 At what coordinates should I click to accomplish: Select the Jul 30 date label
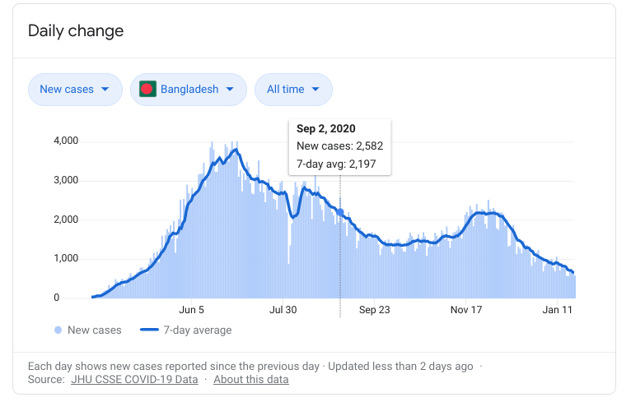[x=283, y=310]
